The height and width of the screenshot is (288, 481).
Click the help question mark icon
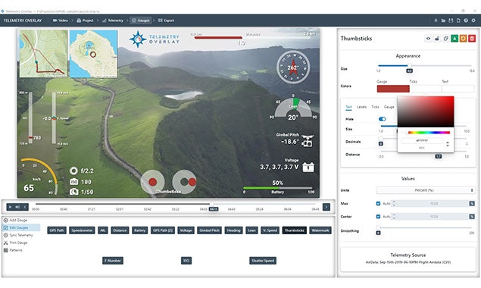[x=466, y=20]
